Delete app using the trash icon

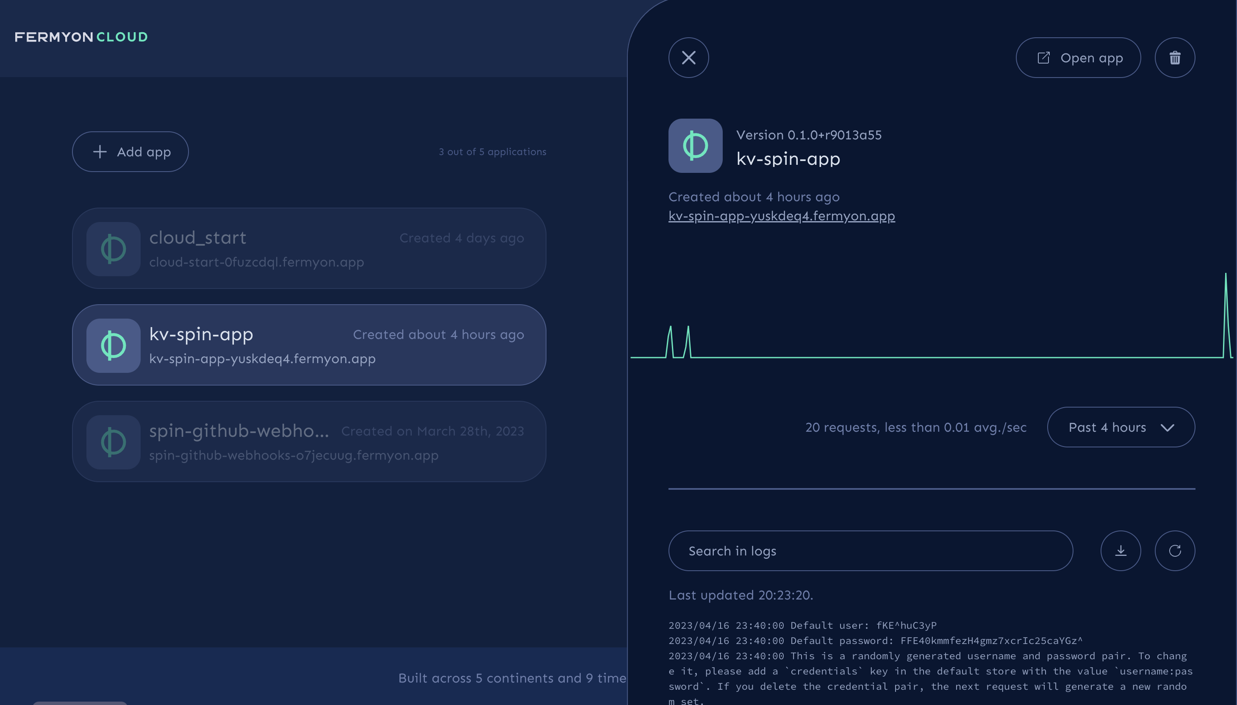pos(1175,58)
